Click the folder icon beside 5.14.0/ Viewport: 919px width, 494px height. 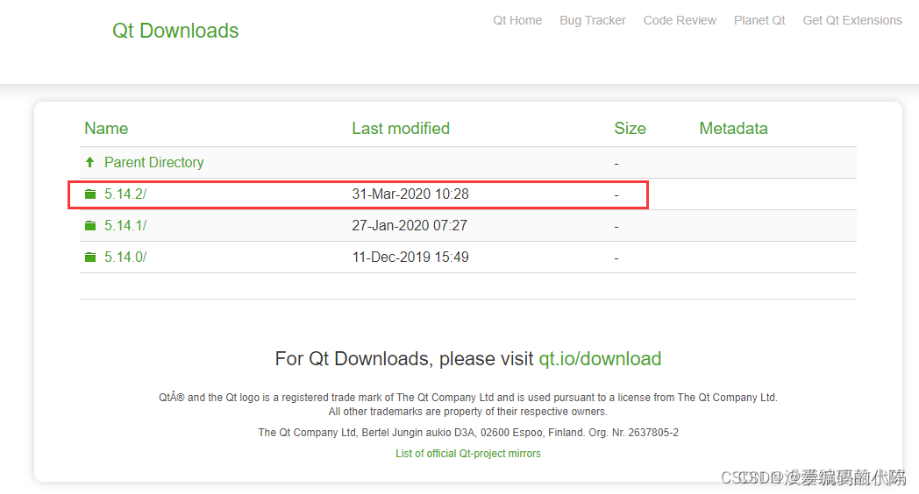pos(90,257)
